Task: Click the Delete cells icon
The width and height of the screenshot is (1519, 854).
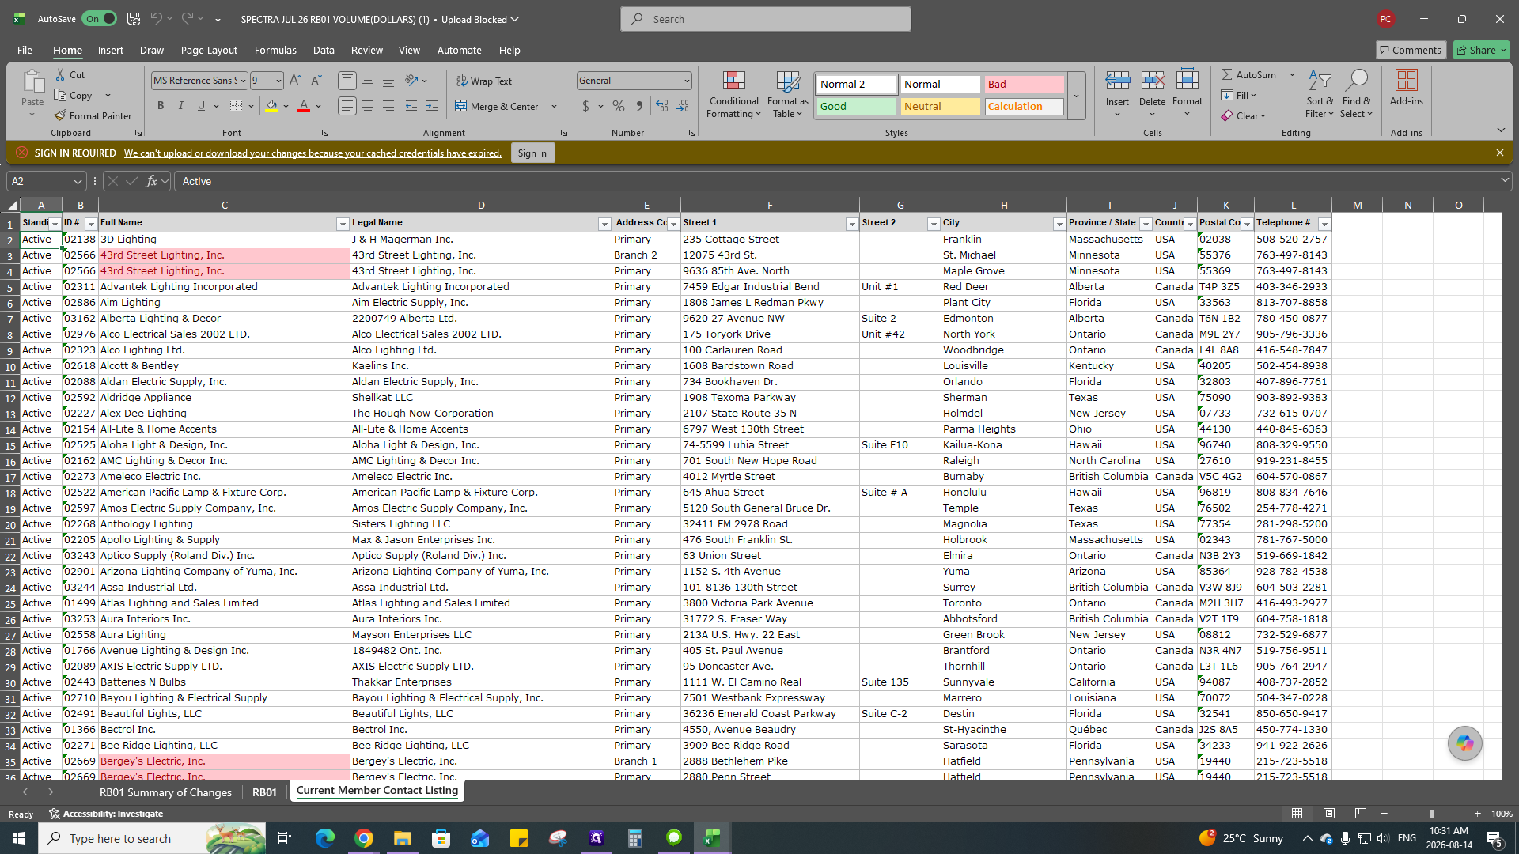Action: pyautogui.click(x=1153, y=81)
